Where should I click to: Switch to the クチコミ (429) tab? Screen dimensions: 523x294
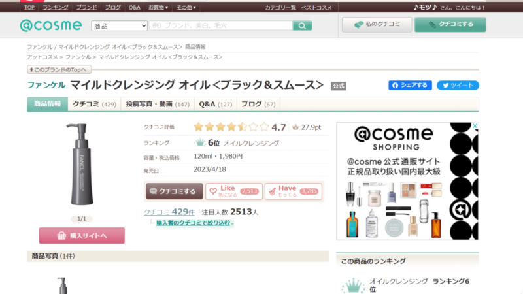click(x=94, y=105)
